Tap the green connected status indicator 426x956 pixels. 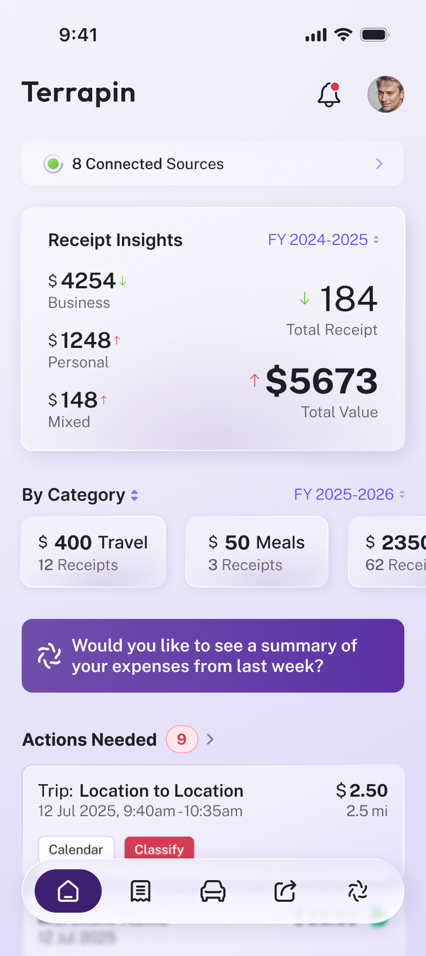[x=53, y=164]
